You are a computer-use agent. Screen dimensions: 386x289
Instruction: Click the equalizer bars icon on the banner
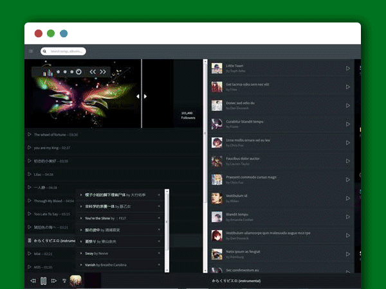coord(47,72)
